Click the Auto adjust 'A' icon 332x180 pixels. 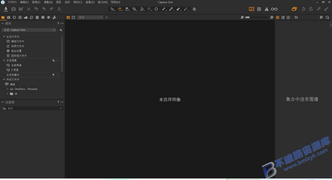point(59,9)
